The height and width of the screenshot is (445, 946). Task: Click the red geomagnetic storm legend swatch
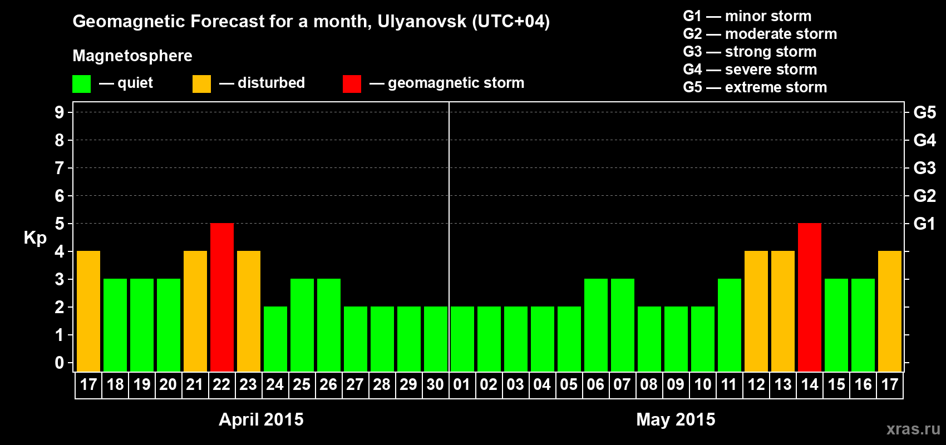352,84
